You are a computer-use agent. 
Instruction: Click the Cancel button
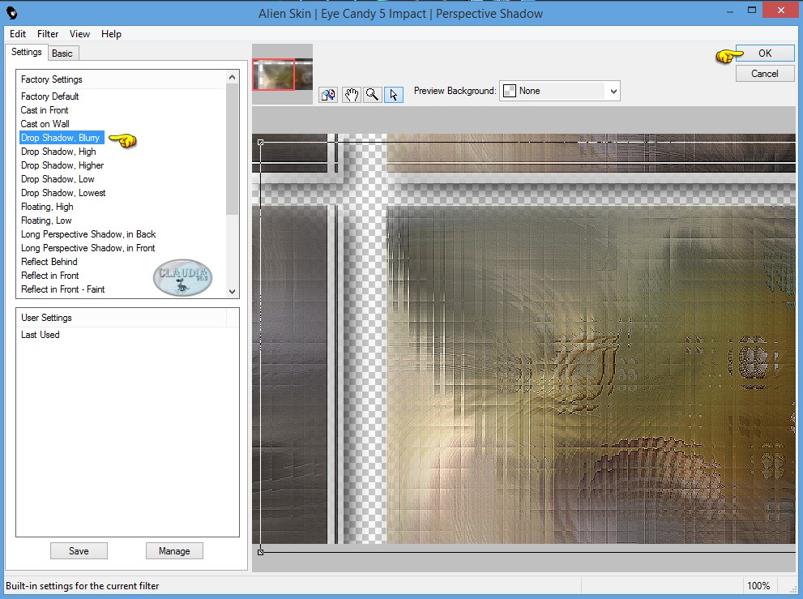click(x=765, y=74)
